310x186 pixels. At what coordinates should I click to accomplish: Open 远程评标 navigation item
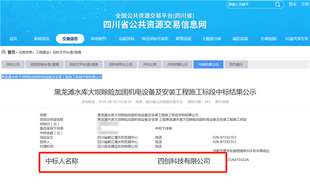[127, 39]
